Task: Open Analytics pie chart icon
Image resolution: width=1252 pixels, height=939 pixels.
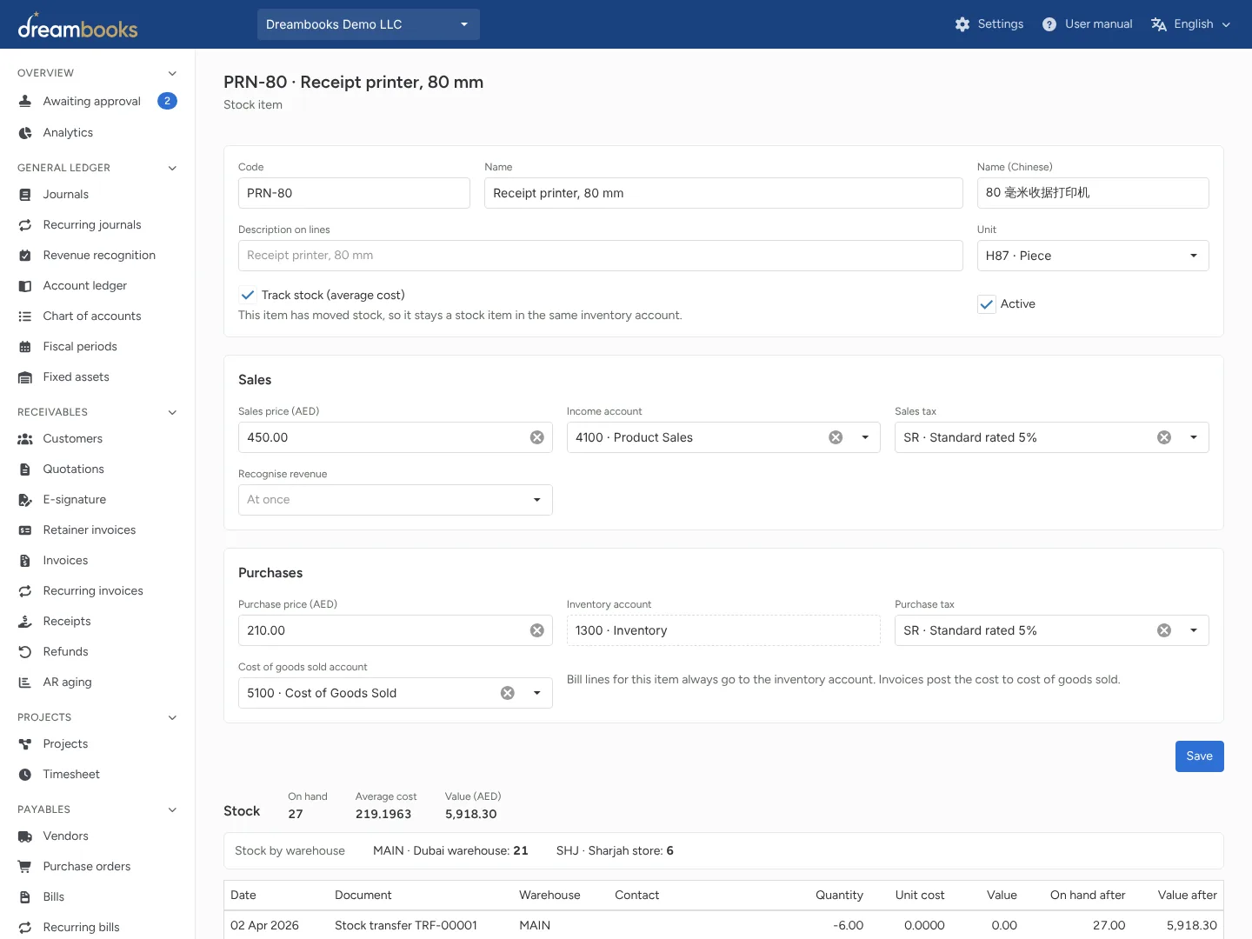Action: coord(25,133)
